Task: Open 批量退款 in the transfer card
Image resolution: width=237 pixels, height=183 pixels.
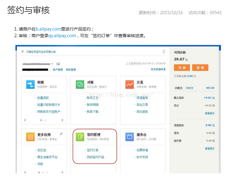Action: (43, 98)
